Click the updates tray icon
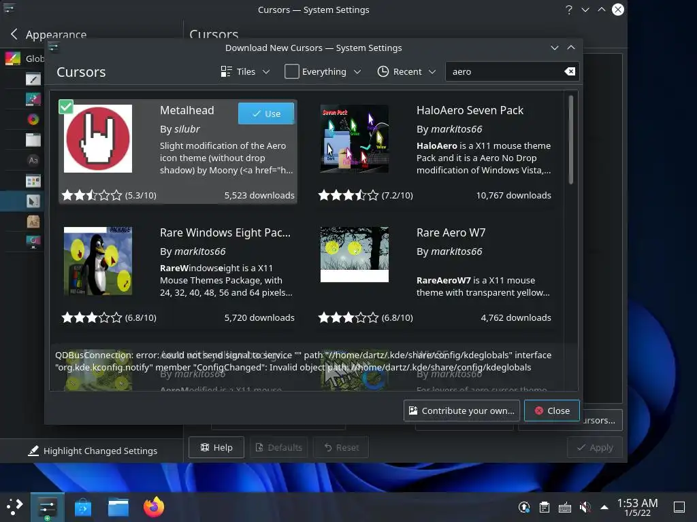Screen dimensions: 697x522 (524, 507)
